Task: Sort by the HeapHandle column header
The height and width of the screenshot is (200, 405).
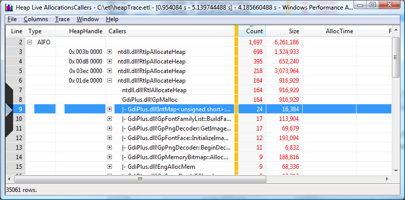Action: coord(80,31)
